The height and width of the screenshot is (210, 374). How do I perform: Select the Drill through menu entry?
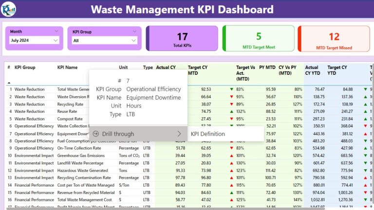click(138, 134)
